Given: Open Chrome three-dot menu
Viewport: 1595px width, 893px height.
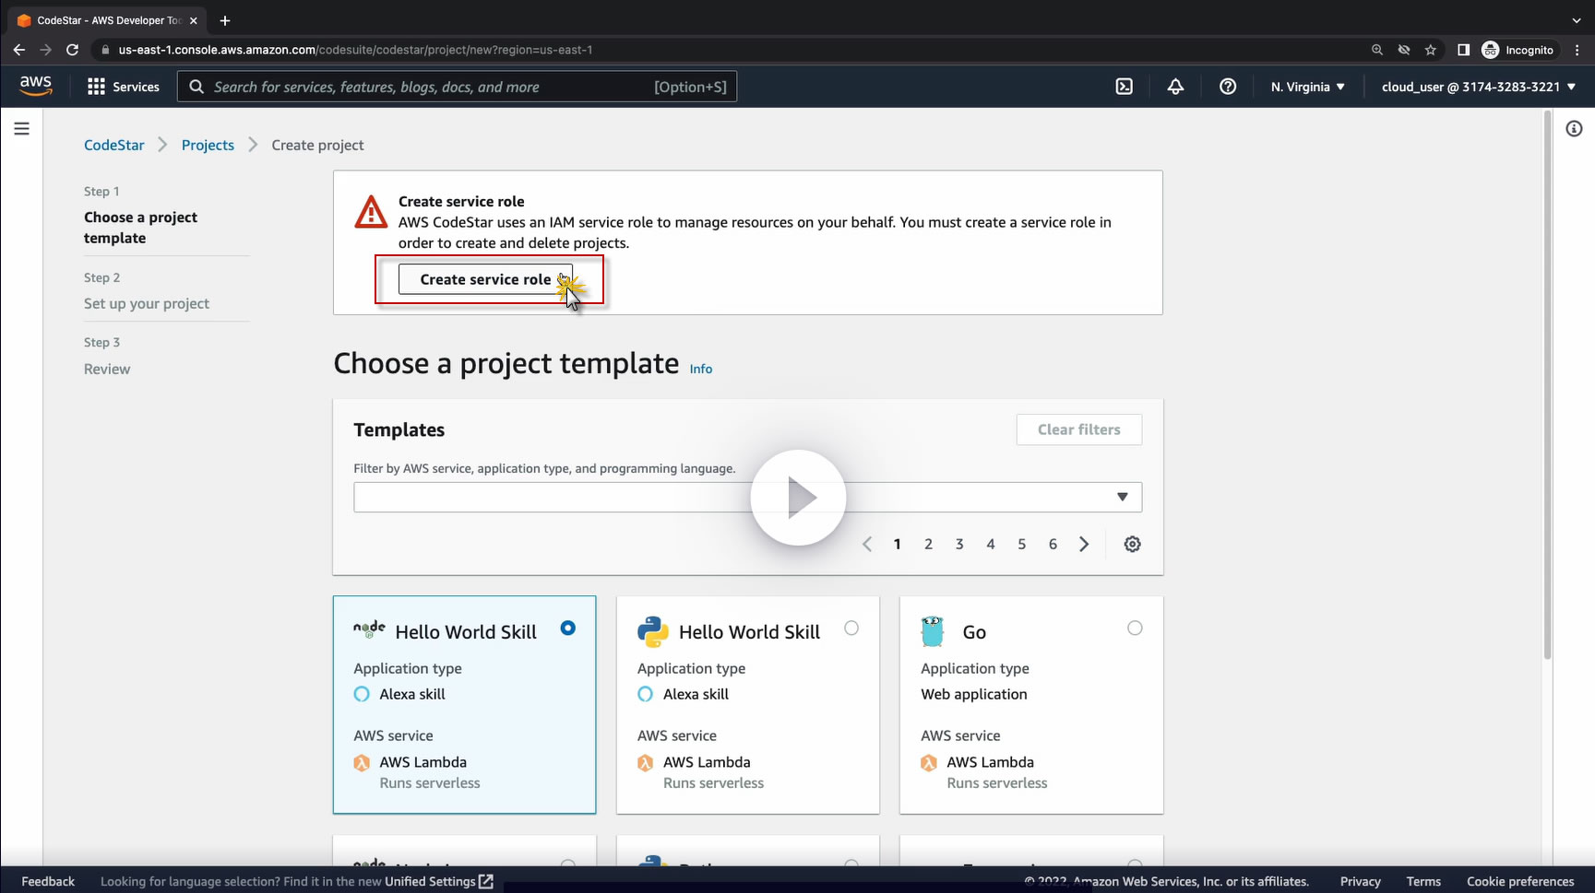Looking at the screenshot, I should click(1578, 50).
